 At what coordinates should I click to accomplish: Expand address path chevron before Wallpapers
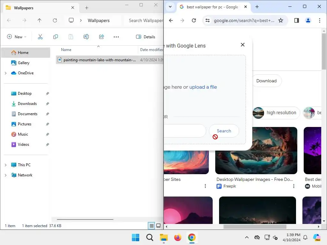[x=81, y=20]
